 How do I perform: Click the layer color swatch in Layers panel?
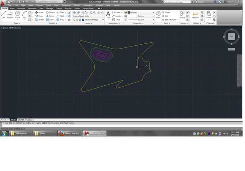(83, 20)
